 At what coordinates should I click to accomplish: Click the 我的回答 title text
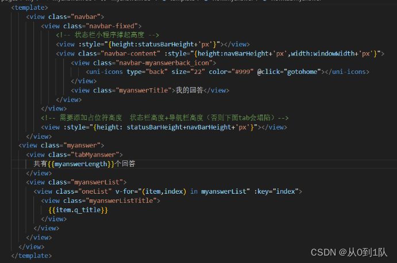(x=190, y=91)
